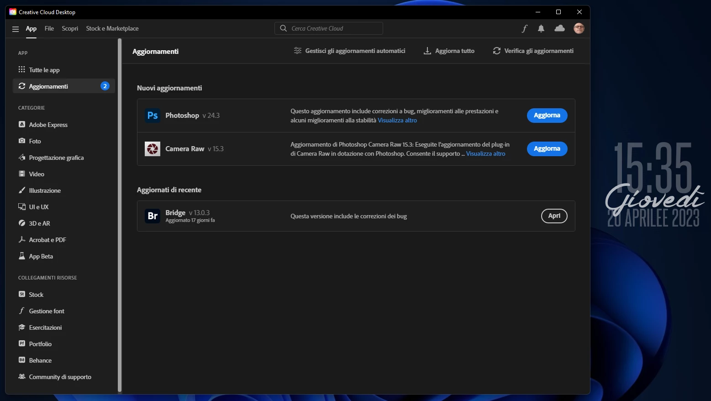Open the Foto category
711x401 pixels.
tap(63, 141)
